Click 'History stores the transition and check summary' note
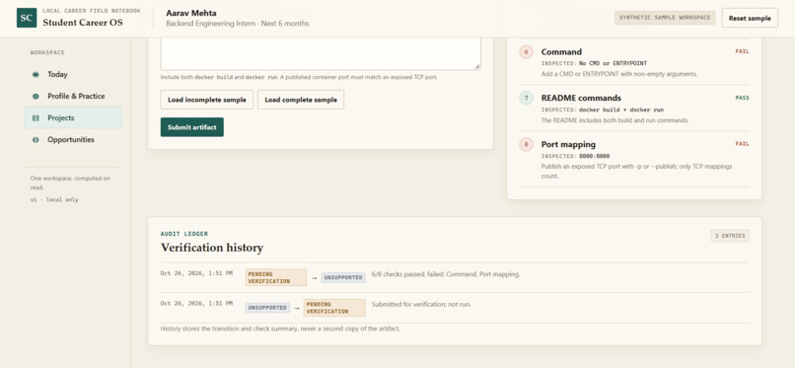This screenshot has height=368, width=795. pos(280,329)
